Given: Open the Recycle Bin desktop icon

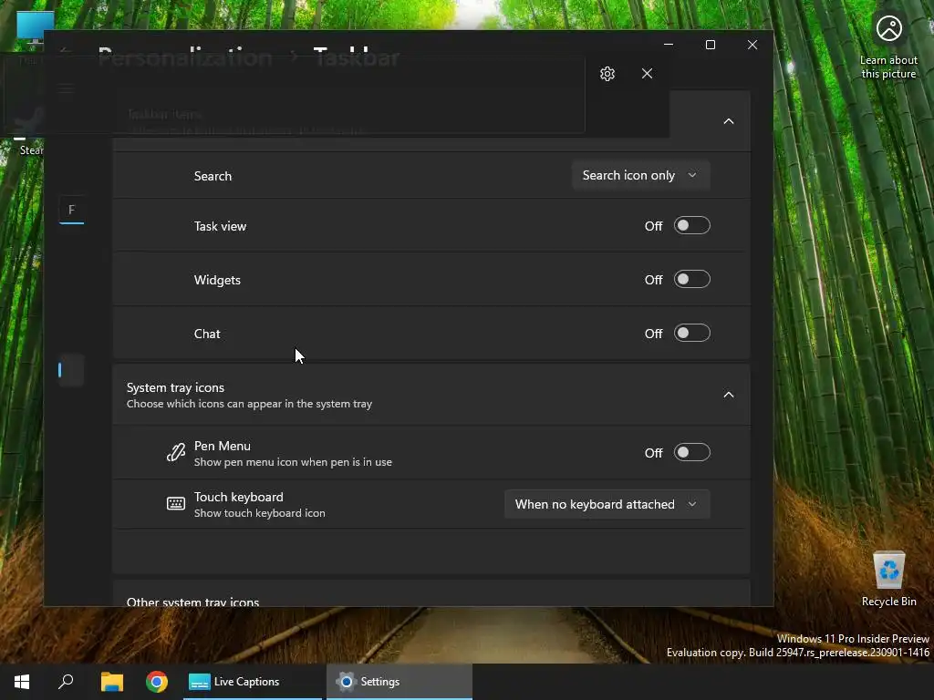Looking at the screenshot, I should (888, 579).
